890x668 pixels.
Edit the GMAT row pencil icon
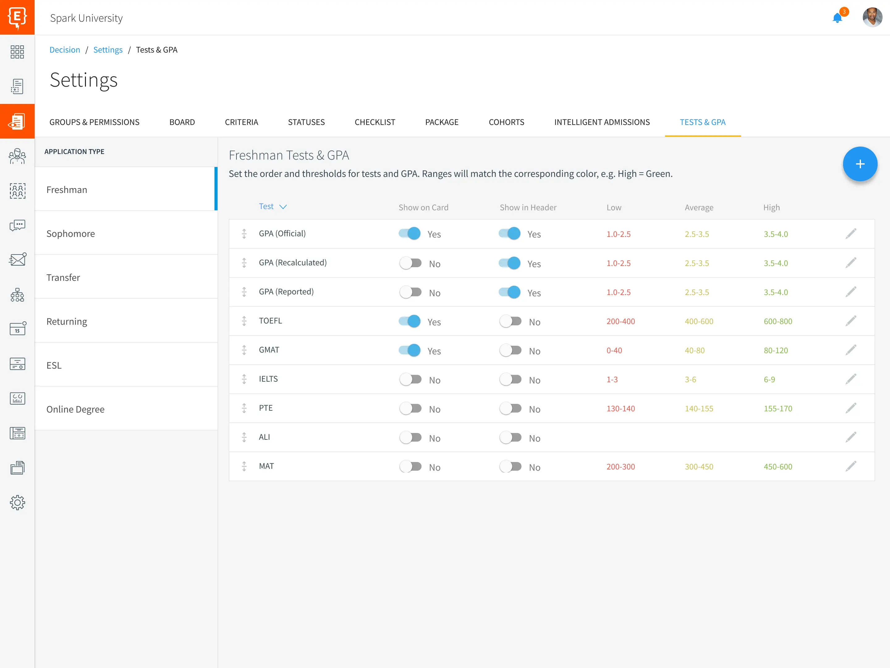[x=850, y=350]
